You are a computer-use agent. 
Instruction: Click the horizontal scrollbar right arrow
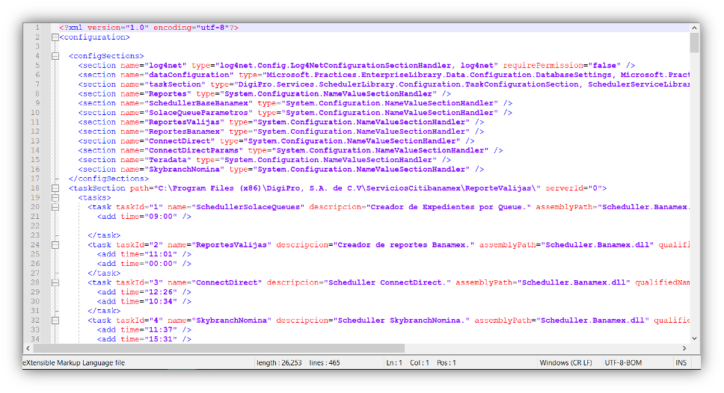coord(684,348)
